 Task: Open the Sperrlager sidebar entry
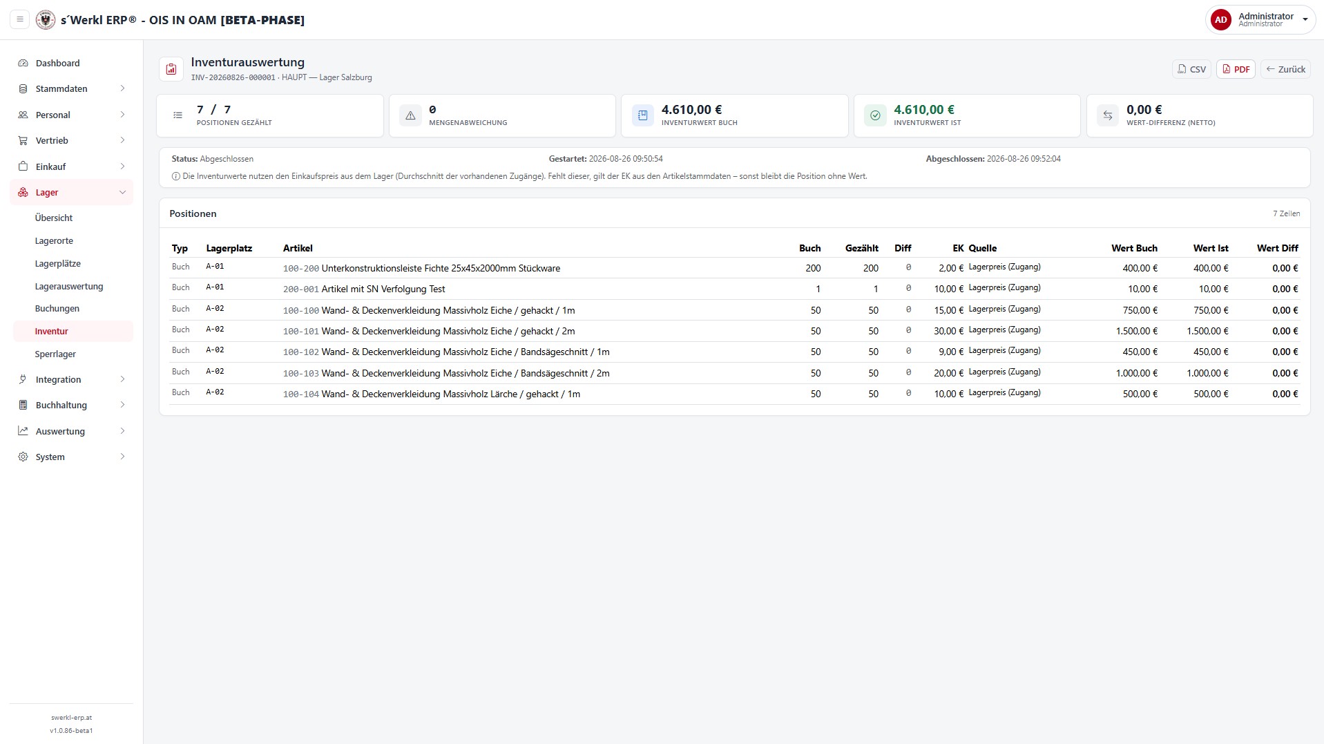tap(73, 354)
